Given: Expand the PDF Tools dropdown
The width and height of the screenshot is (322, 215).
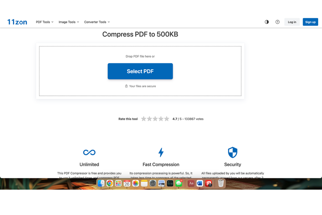Looking at the screenshot, I should (x=45, y=22).
